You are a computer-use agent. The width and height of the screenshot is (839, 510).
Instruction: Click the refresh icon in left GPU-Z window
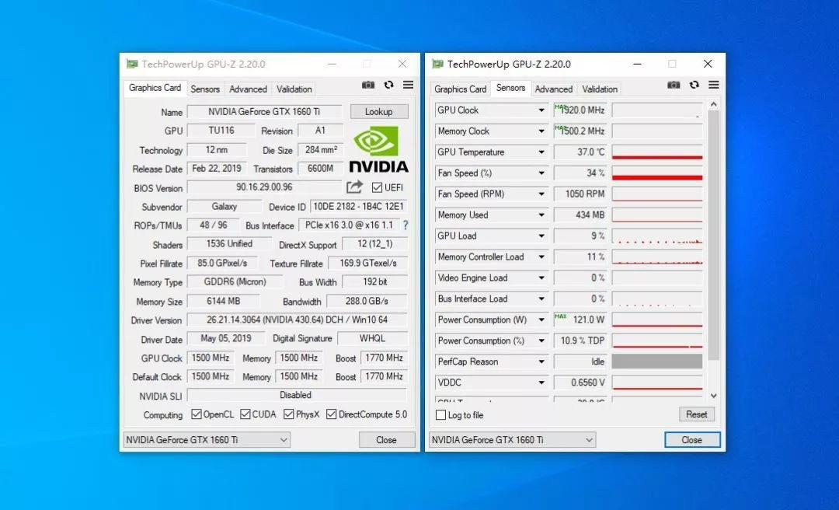(389, 85)
